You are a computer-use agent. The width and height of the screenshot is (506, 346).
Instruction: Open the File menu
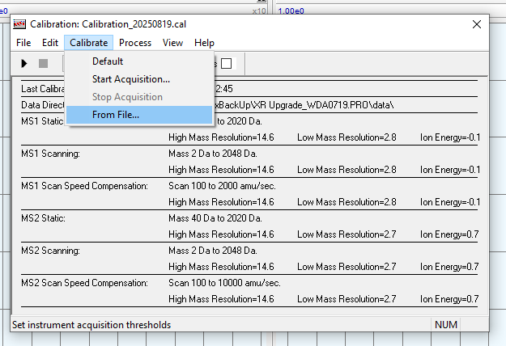click(x=23, y=43)
